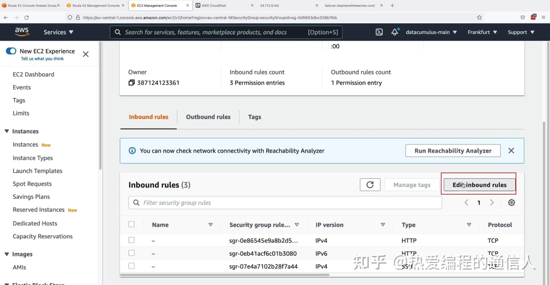Open the datacumulus-main account menu
The height and width of the screenshot is (285, 550).
tap(431, 32)
